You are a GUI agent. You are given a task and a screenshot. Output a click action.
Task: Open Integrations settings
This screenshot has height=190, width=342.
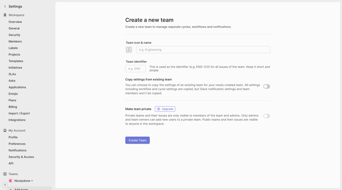click(x=17, y=120)
